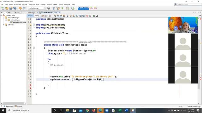Toggle breakpoint marker on line 37
The width and height of the screenshot is (202, 113).
click(31, 88)
